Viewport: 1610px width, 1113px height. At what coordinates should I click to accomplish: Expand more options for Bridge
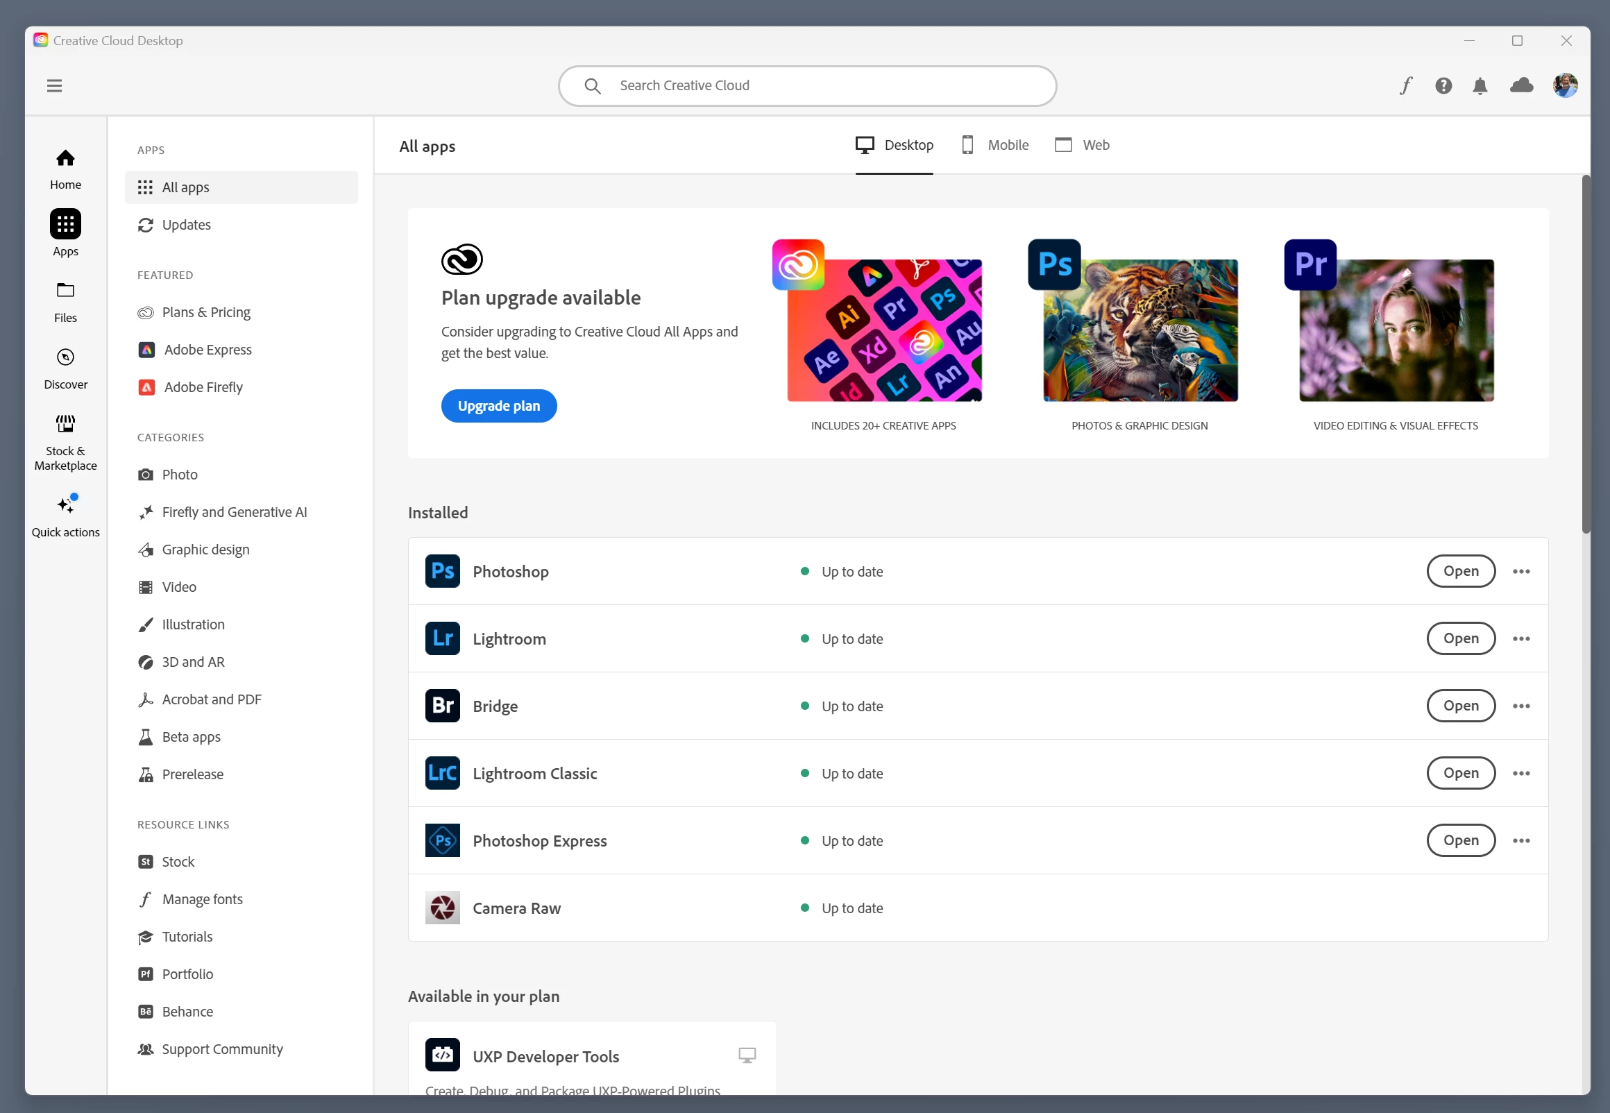point(1520,706)
